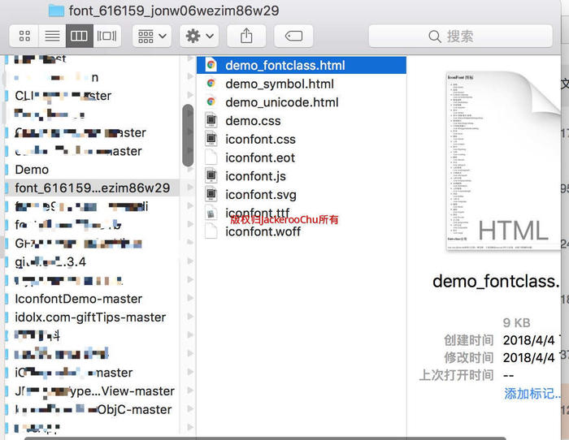This screenshot has height=440, width=569.
Task: Open the Demo folder
Action: coord(32,169)
